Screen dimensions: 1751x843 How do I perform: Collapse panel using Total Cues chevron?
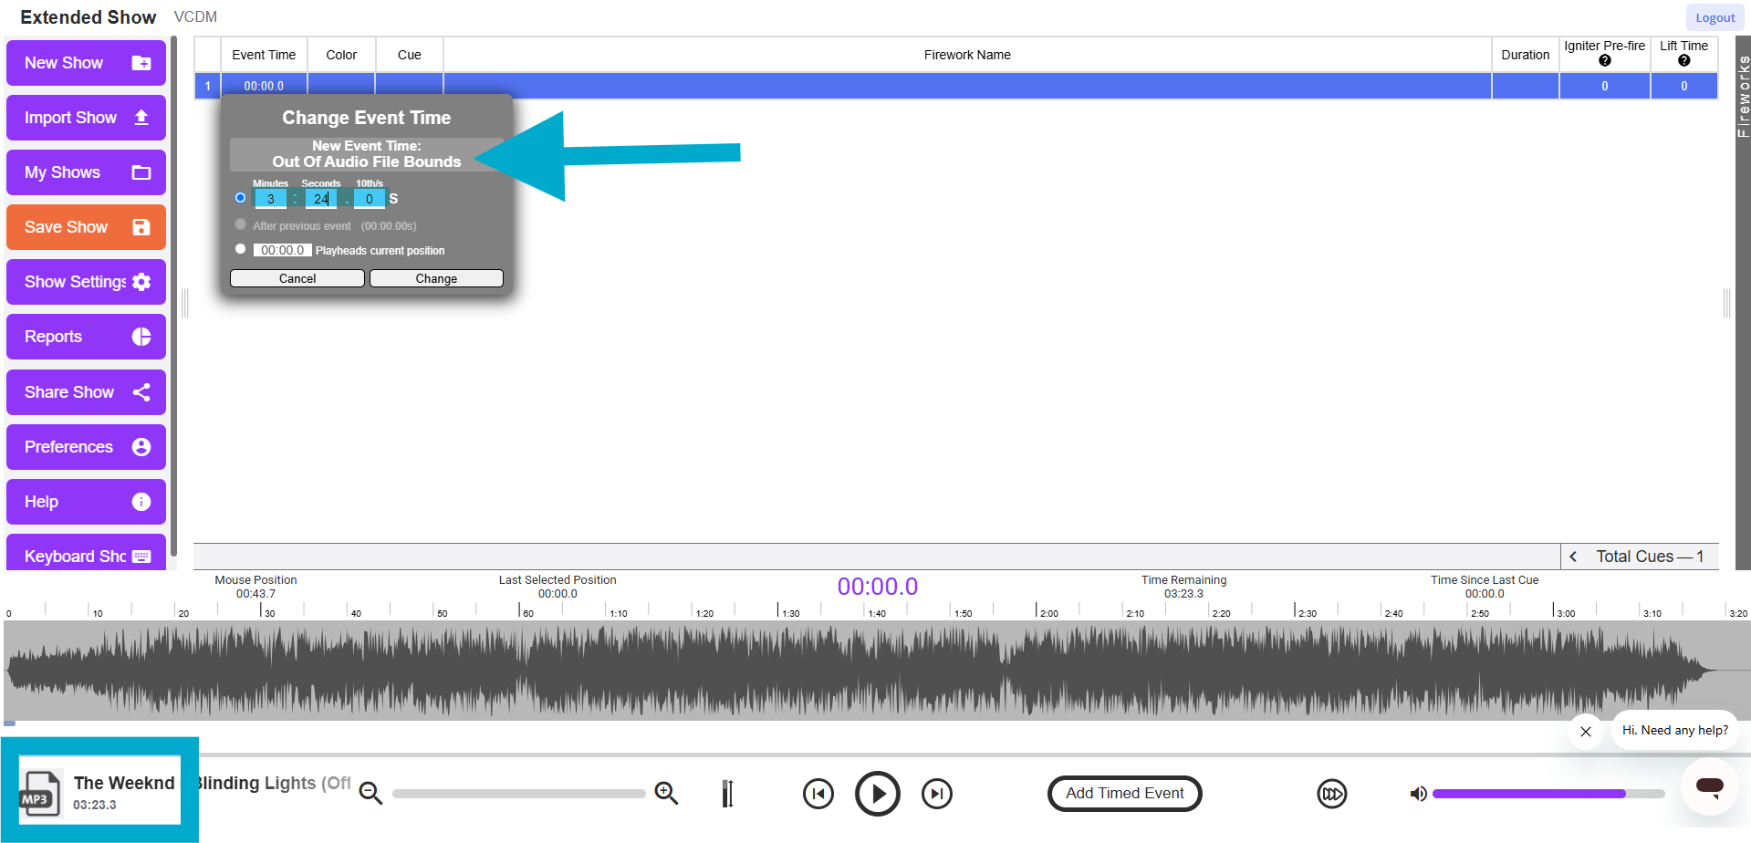1573,557
